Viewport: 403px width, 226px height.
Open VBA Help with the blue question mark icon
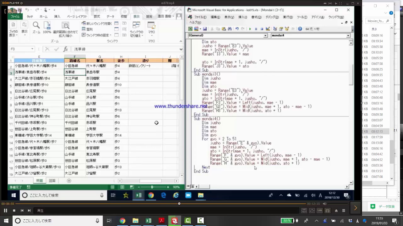[x=300, y=29]
